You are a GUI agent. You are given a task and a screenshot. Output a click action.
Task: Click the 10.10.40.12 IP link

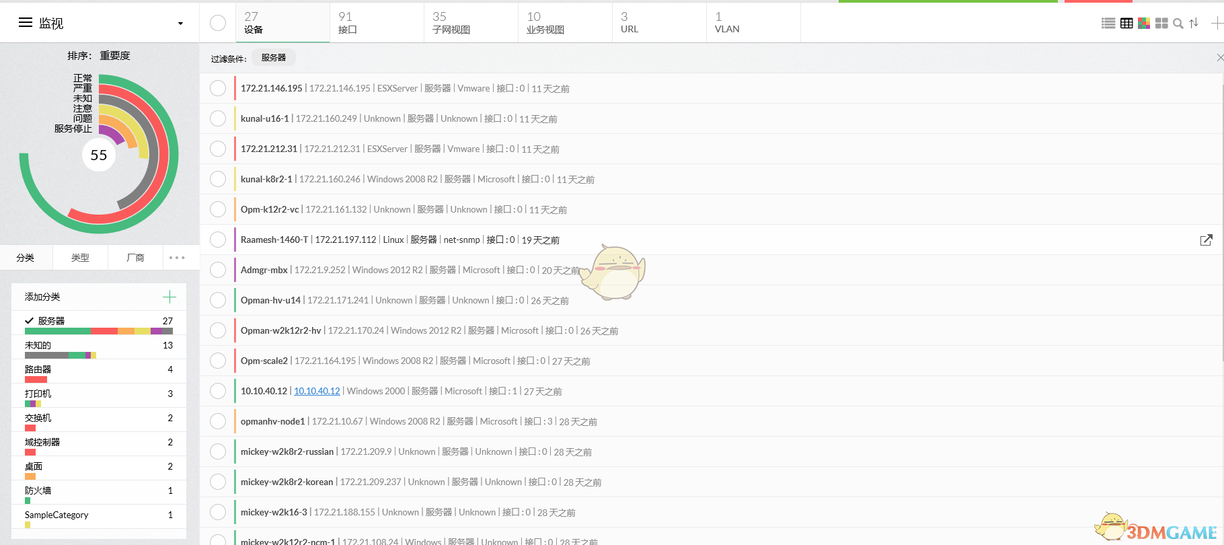[x=317, y=391]
